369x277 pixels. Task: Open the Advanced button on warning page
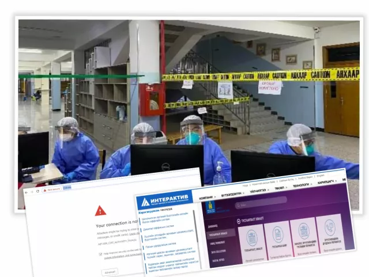110,272
